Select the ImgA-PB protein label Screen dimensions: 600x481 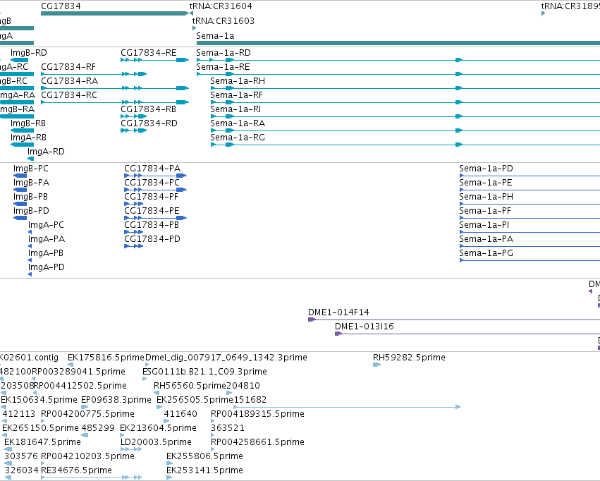coord(46,254)
